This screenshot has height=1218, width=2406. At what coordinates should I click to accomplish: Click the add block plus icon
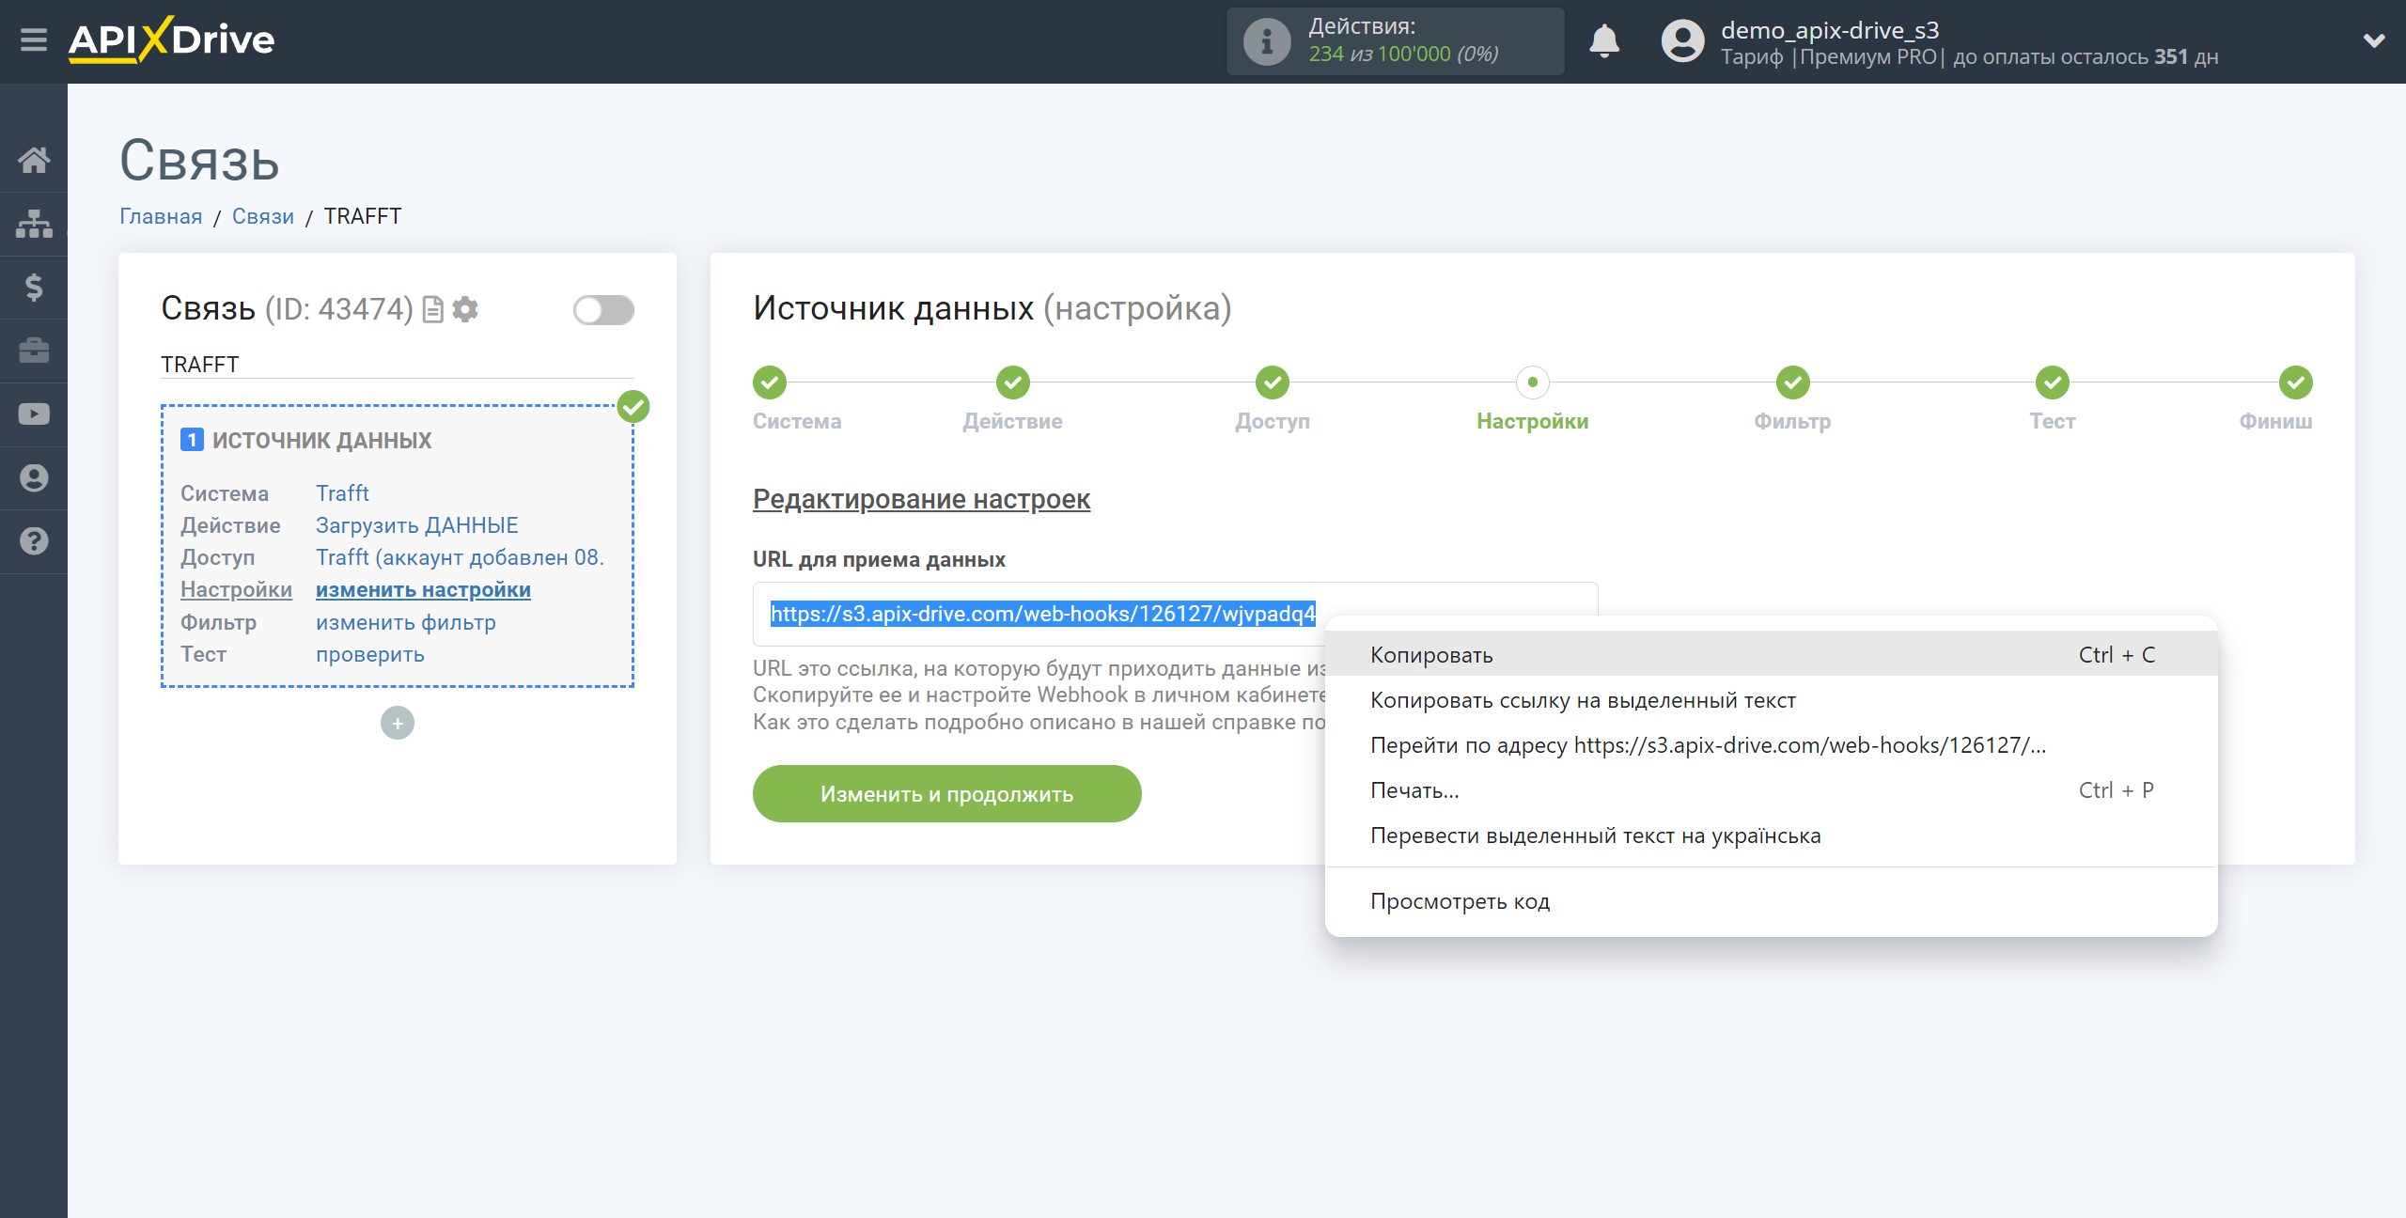point(398,723)
